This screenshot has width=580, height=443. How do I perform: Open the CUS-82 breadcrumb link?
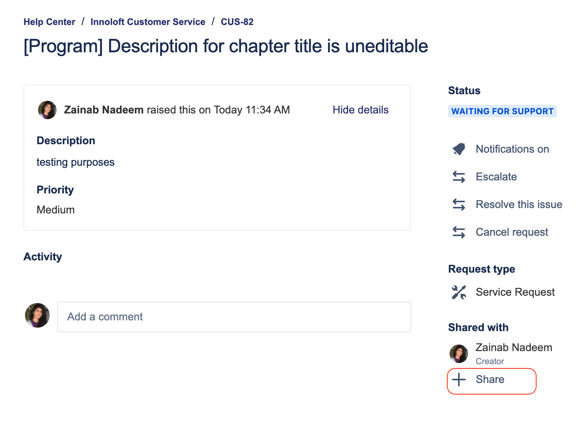(237, 22)
